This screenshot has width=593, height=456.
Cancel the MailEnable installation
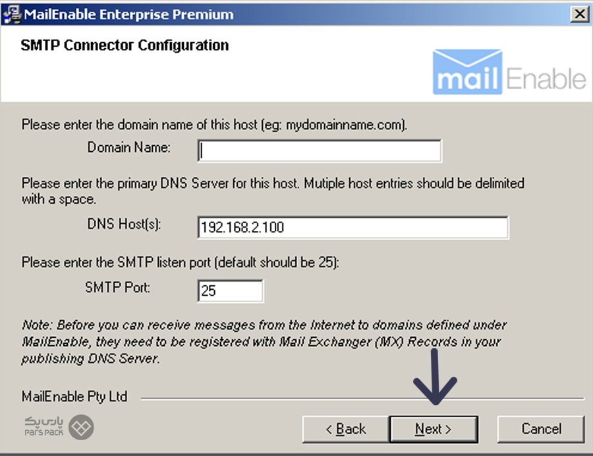[541, 429]
